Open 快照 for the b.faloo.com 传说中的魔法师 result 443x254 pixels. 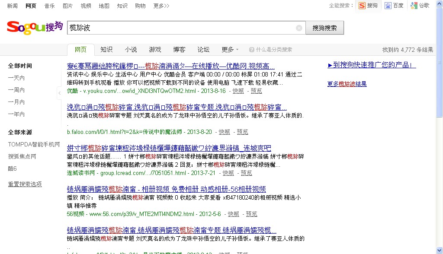coord(225,132)
